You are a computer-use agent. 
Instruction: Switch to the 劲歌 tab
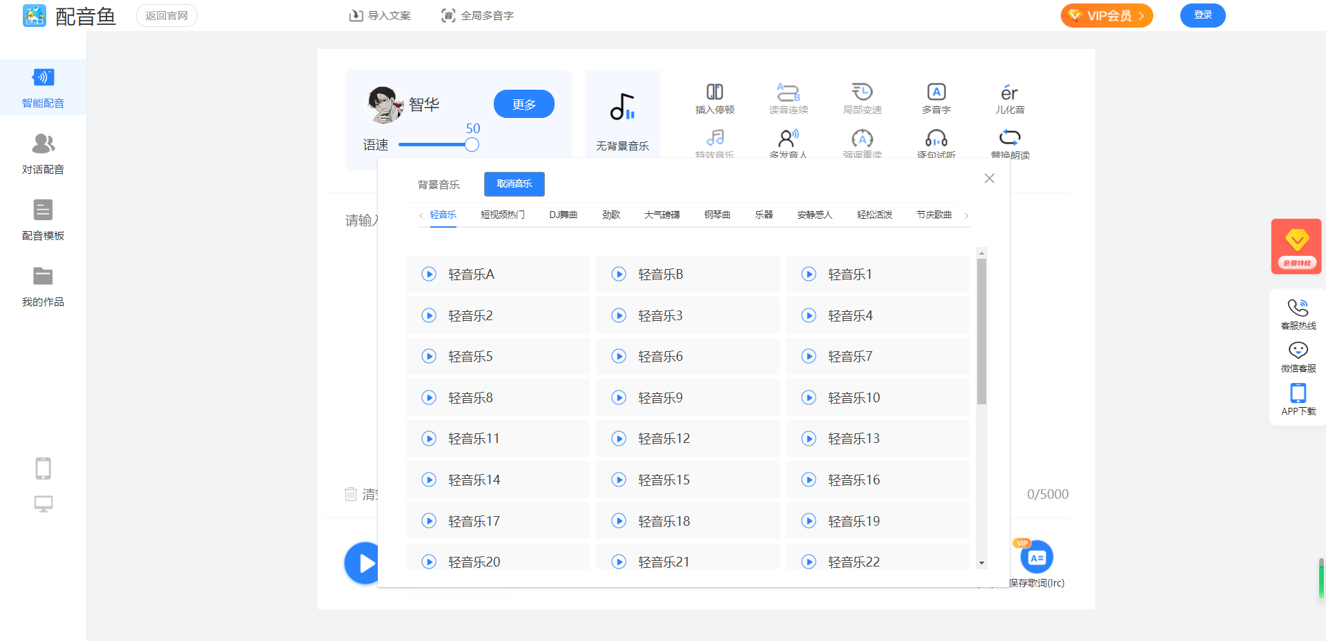[611, 215]
